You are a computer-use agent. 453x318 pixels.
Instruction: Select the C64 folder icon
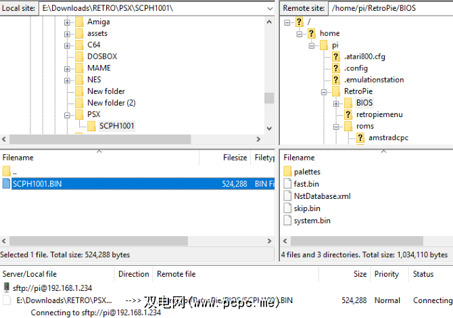[79, 45]
